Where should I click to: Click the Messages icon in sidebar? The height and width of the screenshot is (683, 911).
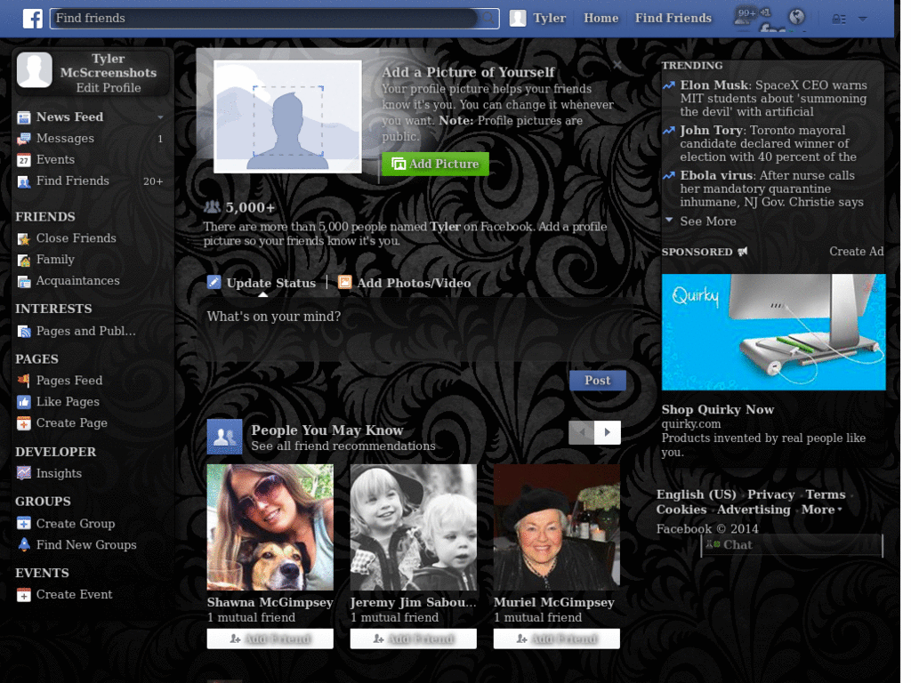24,139
